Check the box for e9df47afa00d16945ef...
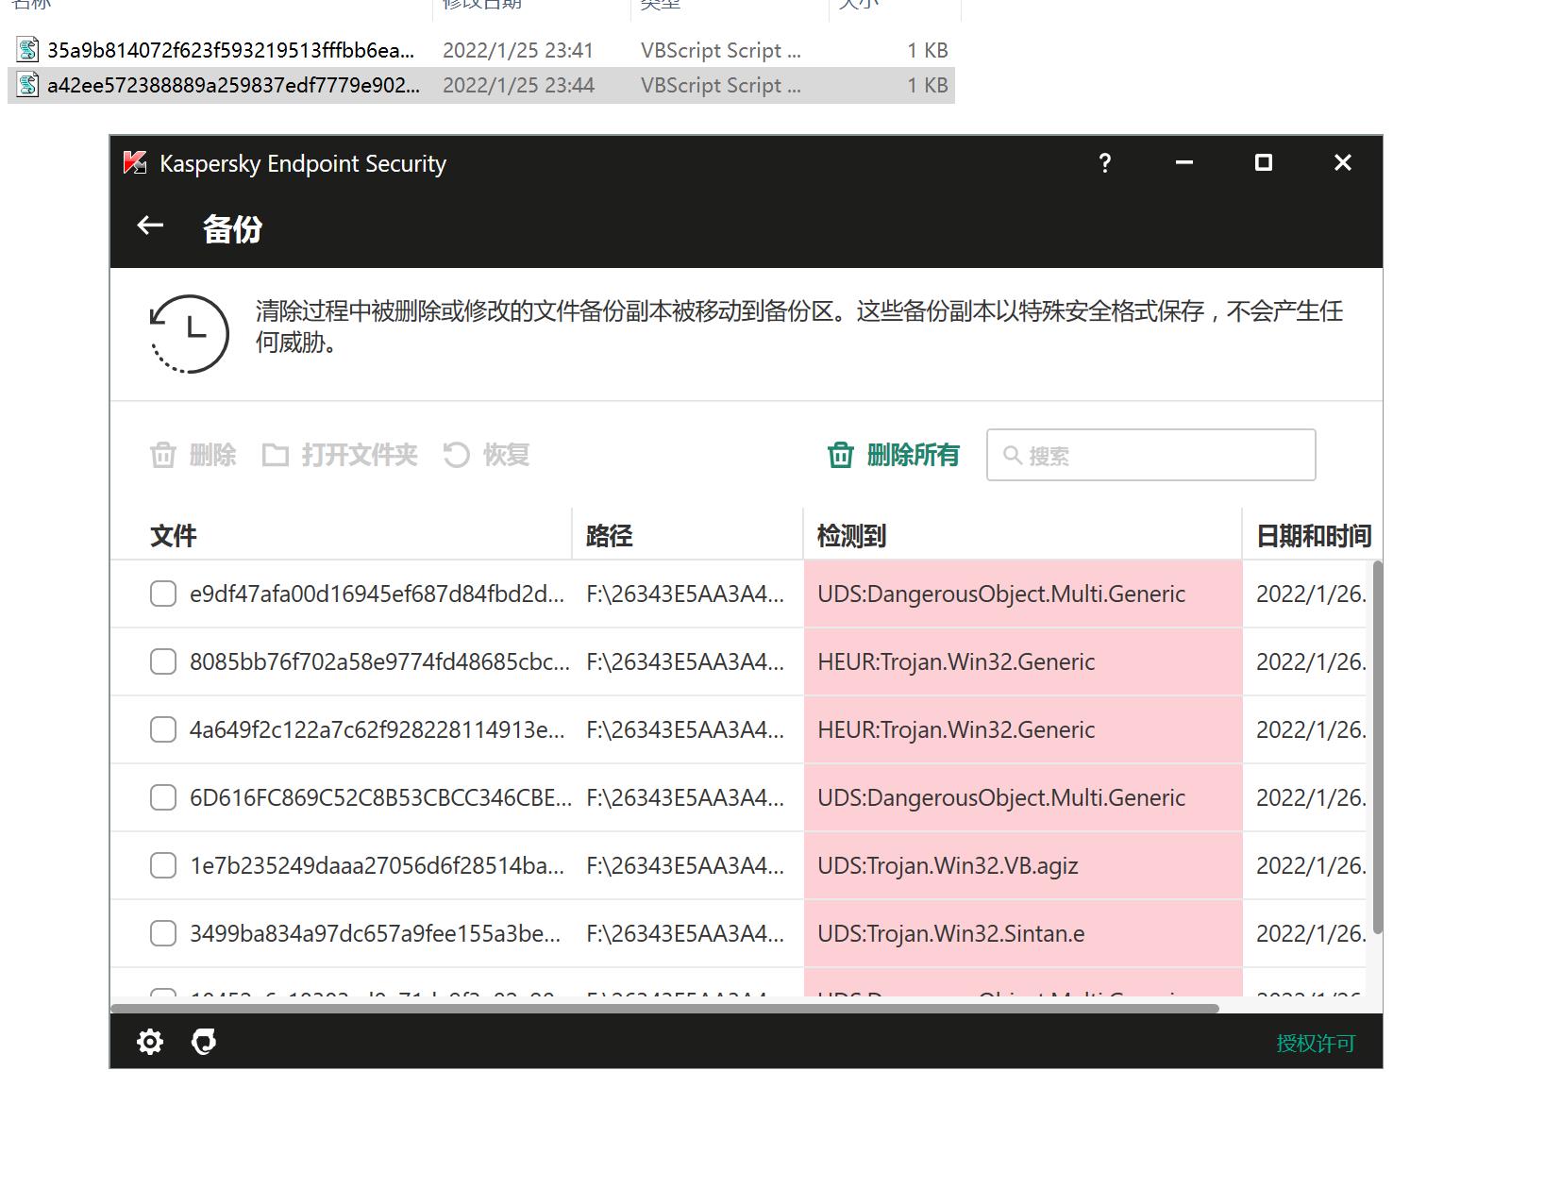Image resolution: width=1561 pixels, height=1188 pixels. (x=163, y=594)
